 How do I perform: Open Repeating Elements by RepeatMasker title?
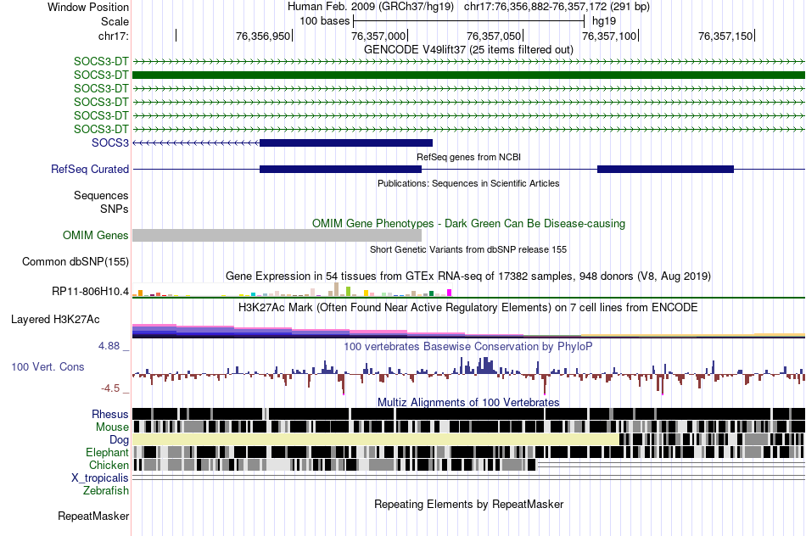tap(468, 504)
